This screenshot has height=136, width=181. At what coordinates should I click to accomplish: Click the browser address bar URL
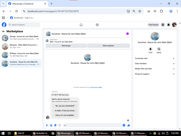[x=53, y=11]
